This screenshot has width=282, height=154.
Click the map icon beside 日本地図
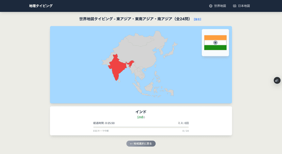coord(235,6)
